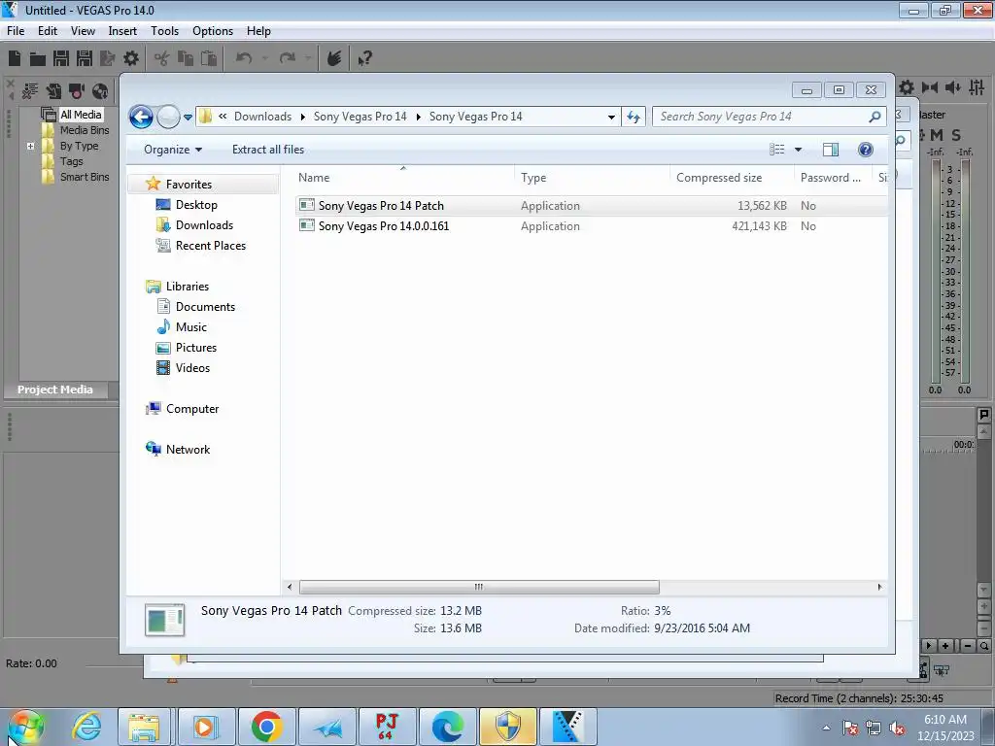
Task: Open Mixing Console sliders icon
Action: [x=977, y=87]
